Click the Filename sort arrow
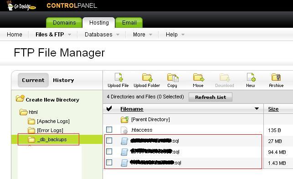The image size is (293, 179). [257, 109]
